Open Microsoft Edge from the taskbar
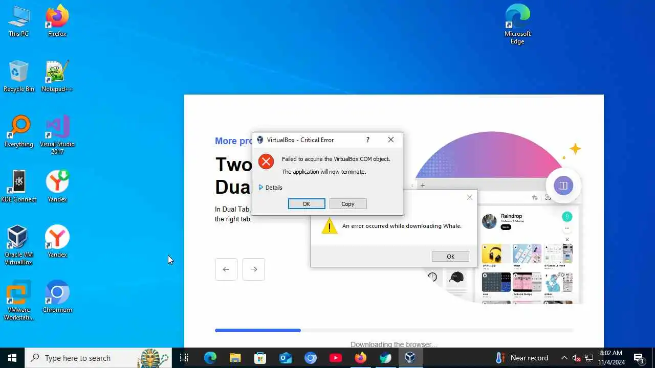Viewport: 655px width, 368px height. pyautogui.click(x=210, y=358)
